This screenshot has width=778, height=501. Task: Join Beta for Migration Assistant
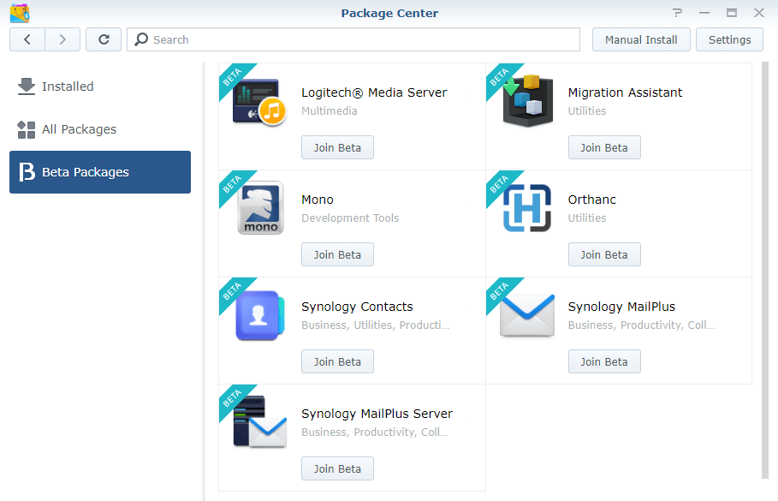coord(604,147)
